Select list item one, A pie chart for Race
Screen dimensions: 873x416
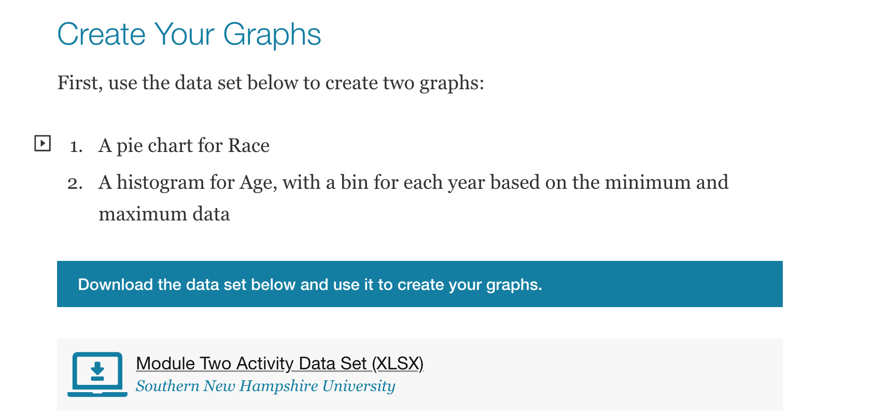184,146
